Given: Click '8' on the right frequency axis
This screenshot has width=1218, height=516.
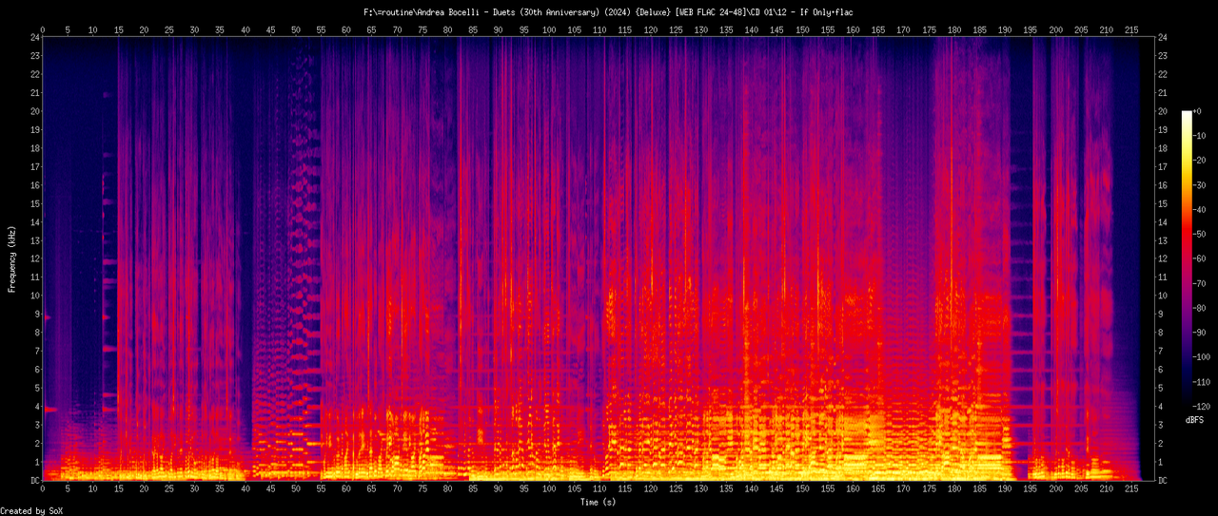Looking at the screenshot, I should coord(1162,333).
